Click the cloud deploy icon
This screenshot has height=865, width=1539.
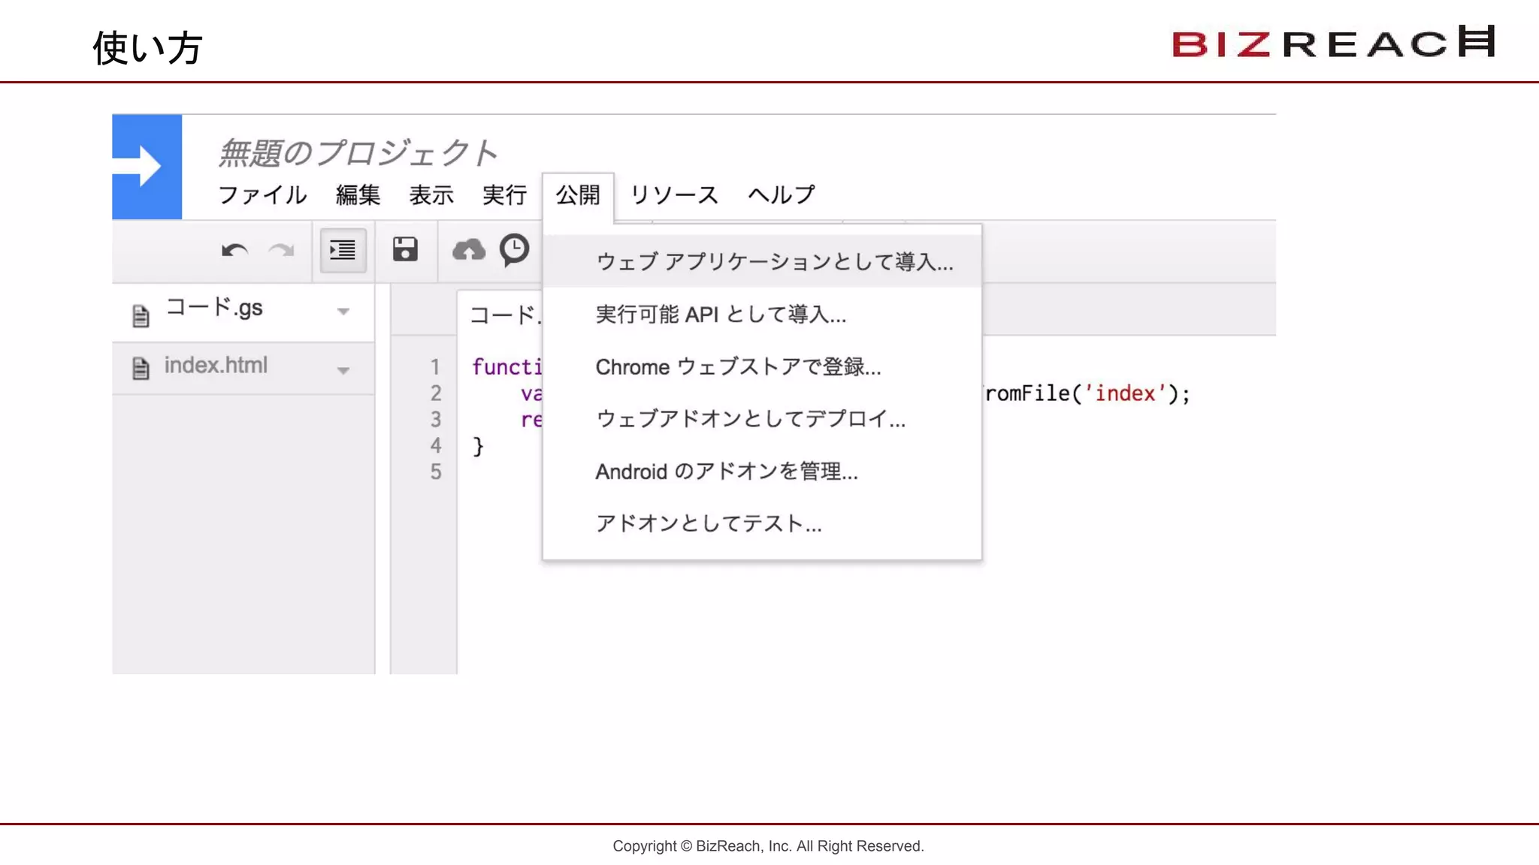tap(469, 250)
